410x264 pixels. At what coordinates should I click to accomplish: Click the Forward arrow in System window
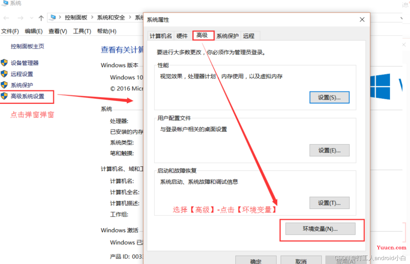click(x=20, y=18)
